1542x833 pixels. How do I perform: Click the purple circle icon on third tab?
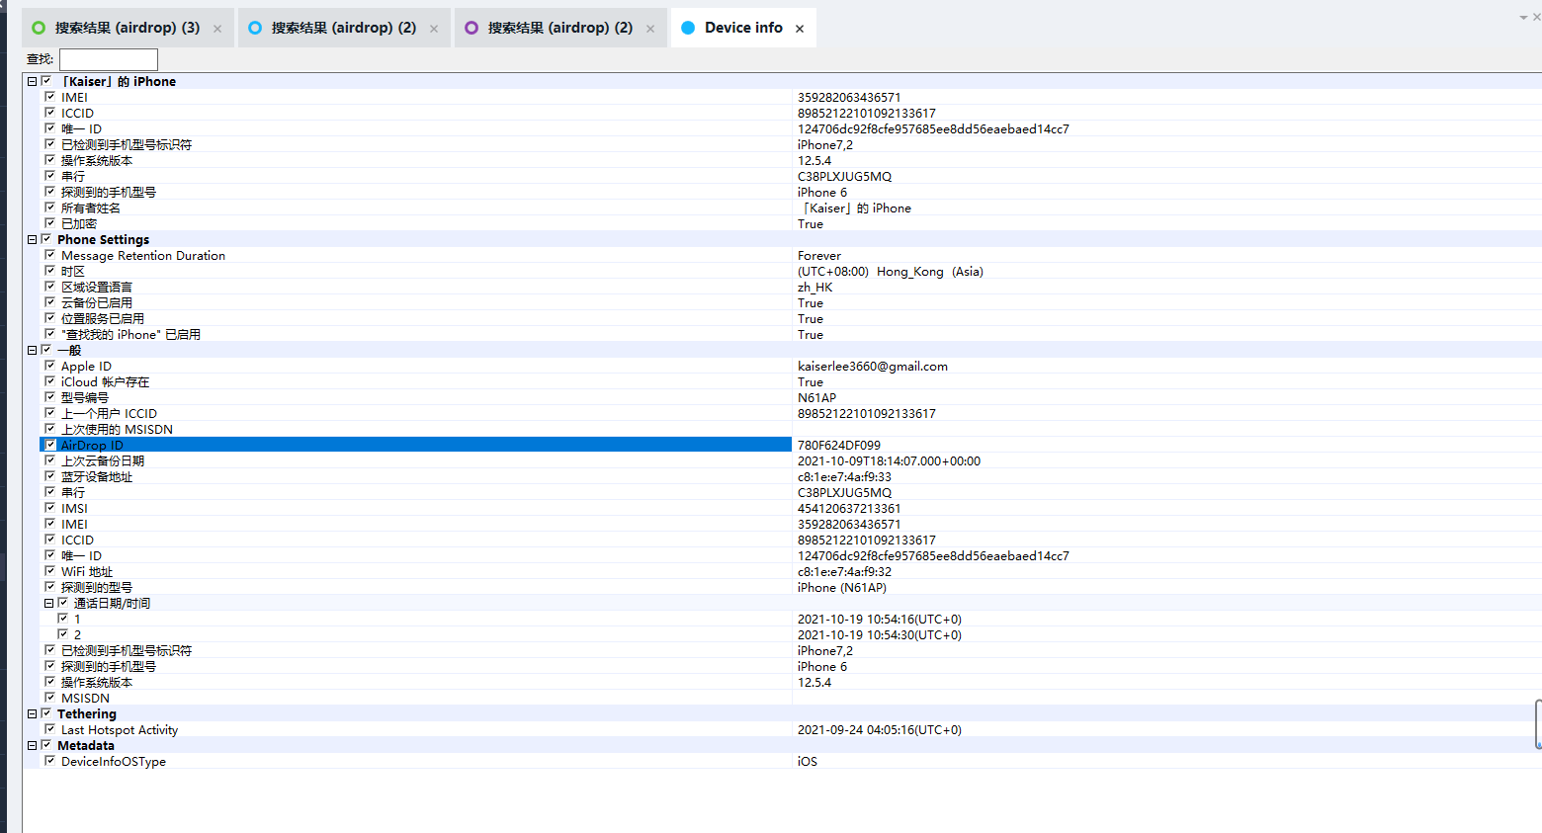471,28
